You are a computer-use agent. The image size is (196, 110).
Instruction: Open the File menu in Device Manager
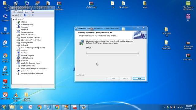(x=14, y=12)
